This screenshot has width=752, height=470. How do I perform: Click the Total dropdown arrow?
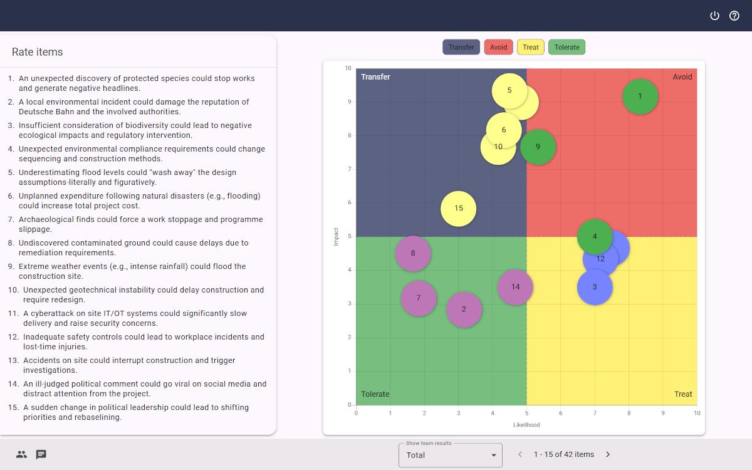click(x=494, y=455)
